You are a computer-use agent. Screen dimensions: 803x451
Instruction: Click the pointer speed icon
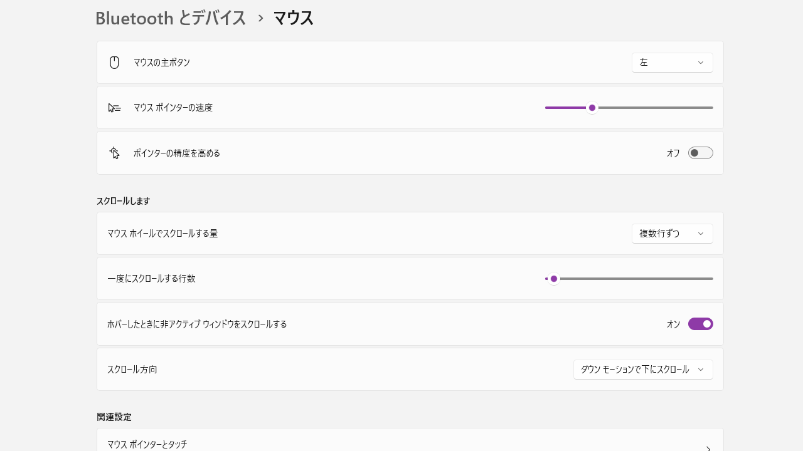pyautogui.click(x=114, y=108)
